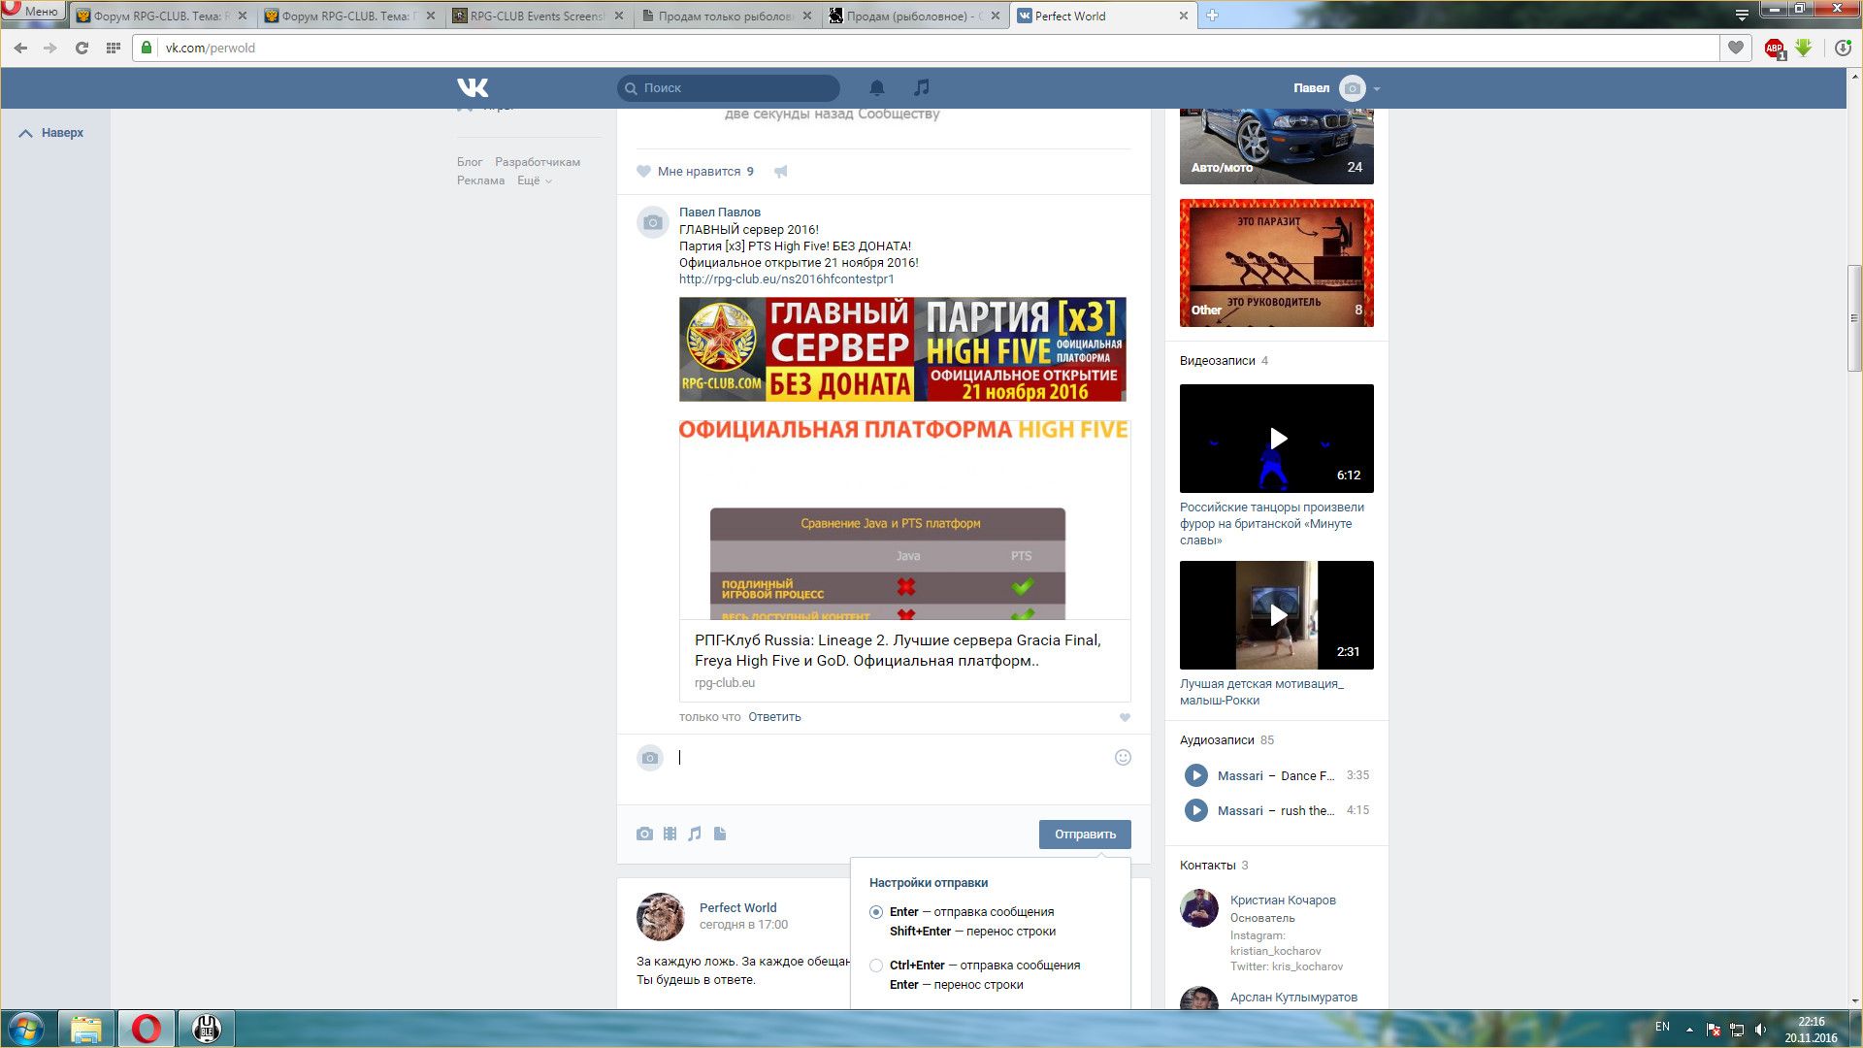Viewport: 1863px width, 1048px height.
Task: Switch to Продам (рыболовное) tab
Action: pyautogui.click(x=913, y=16)
